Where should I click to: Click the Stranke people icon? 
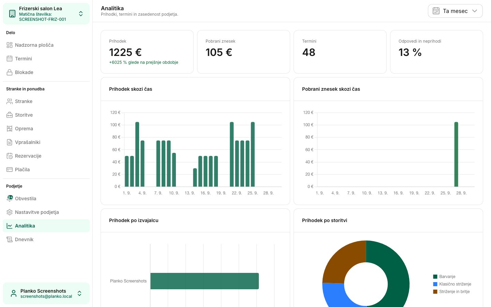[x=10, y=101]
